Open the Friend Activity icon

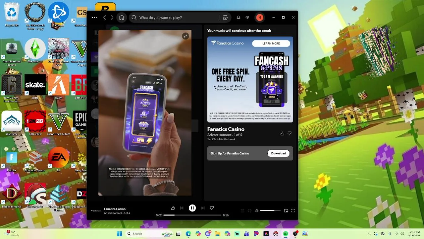tap(247, 18)
